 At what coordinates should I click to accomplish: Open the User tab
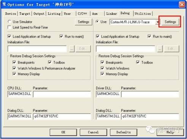click(x=67, y=14)
